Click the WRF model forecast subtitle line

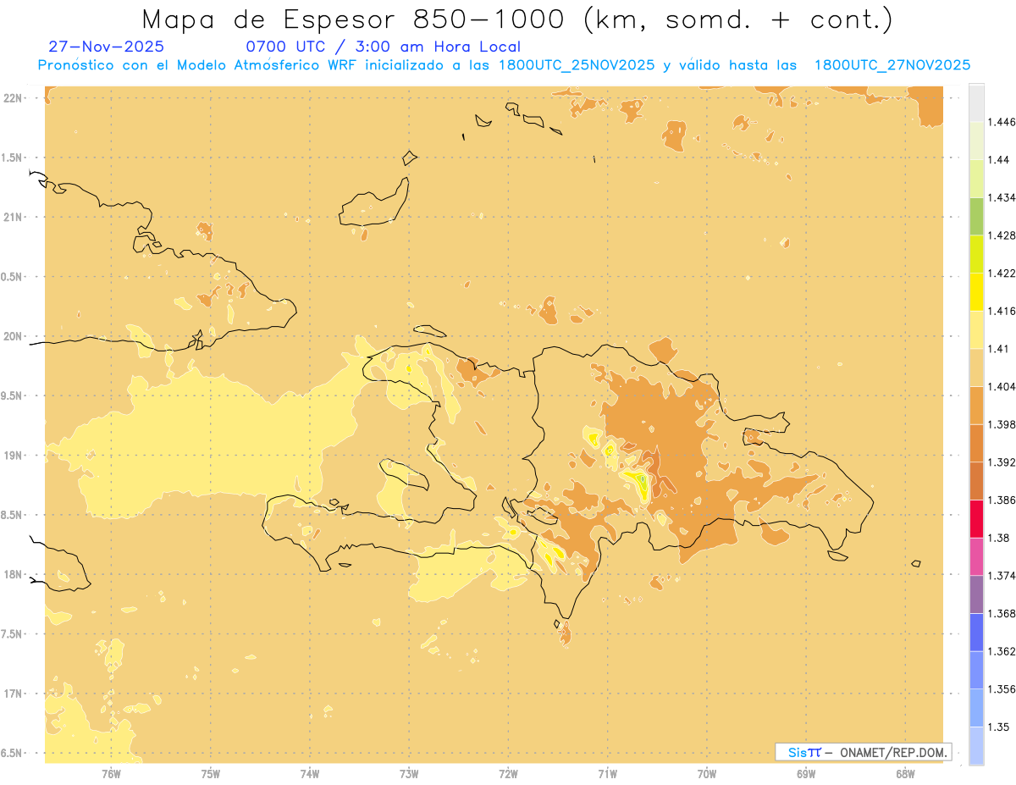[x=504, y=65]
